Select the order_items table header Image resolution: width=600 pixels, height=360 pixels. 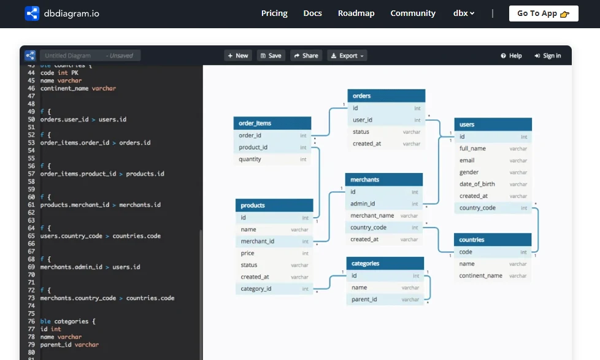272,123
